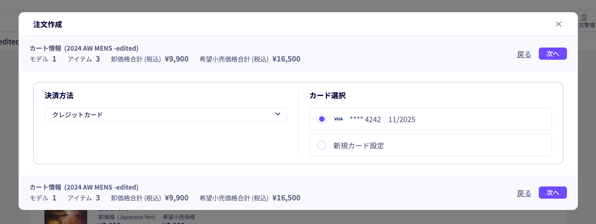
Task: Click the top 次へ button
Action: pos(552,54)
